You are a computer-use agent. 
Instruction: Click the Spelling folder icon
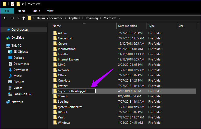[55, 101]
